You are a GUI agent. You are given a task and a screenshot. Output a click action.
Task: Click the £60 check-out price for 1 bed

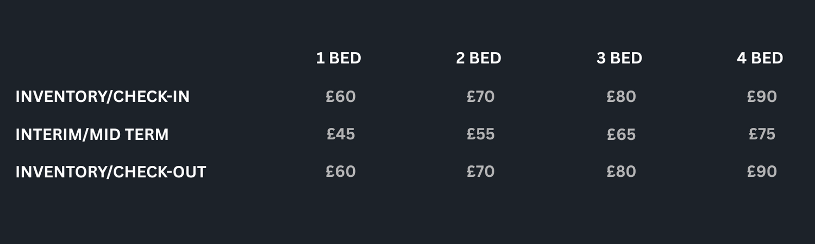coord(341,172)
